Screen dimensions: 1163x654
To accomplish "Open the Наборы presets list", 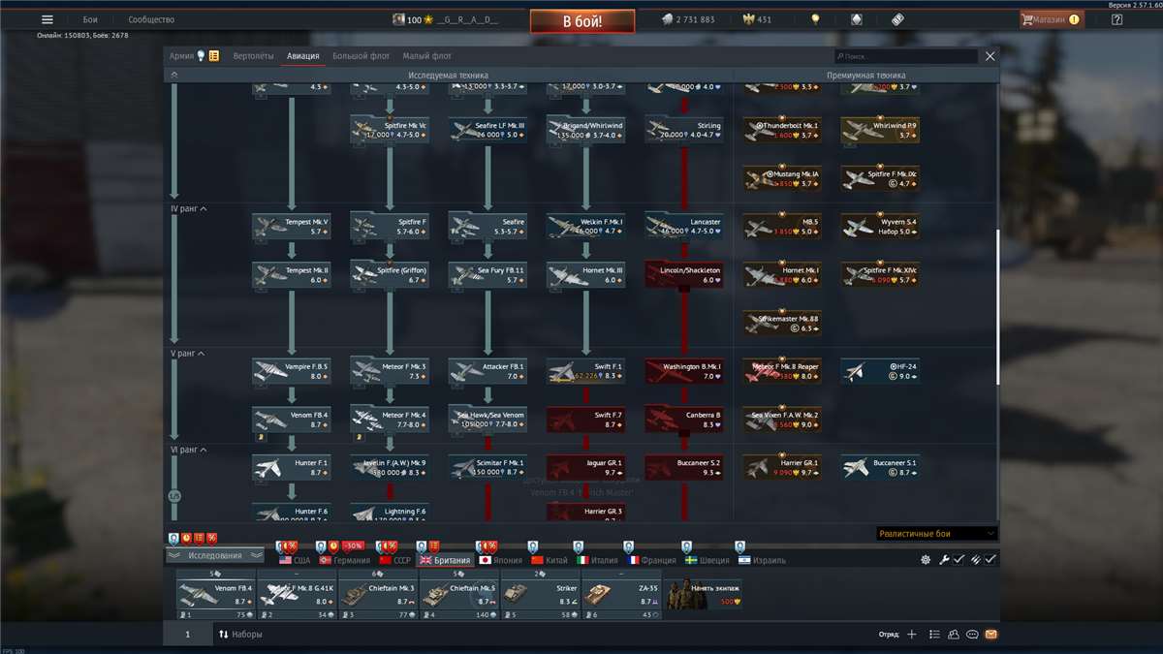I will pos(240,635).
